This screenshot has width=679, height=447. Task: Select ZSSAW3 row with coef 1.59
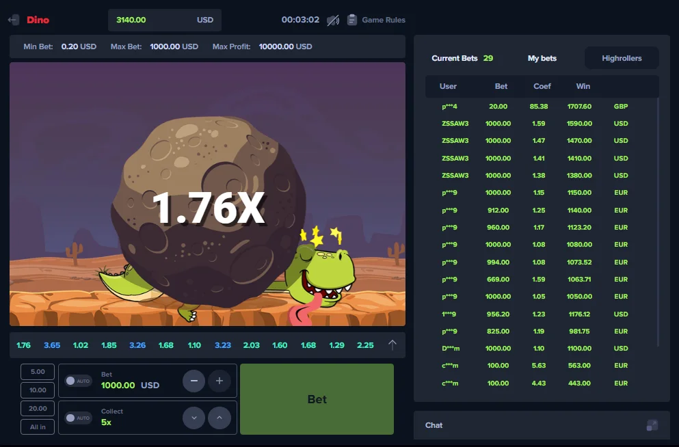[541, 124]
